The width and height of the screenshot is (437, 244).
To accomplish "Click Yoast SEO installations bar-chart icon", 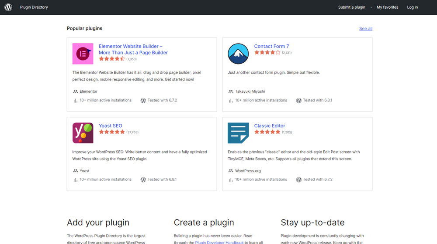I will coord(75,180).
